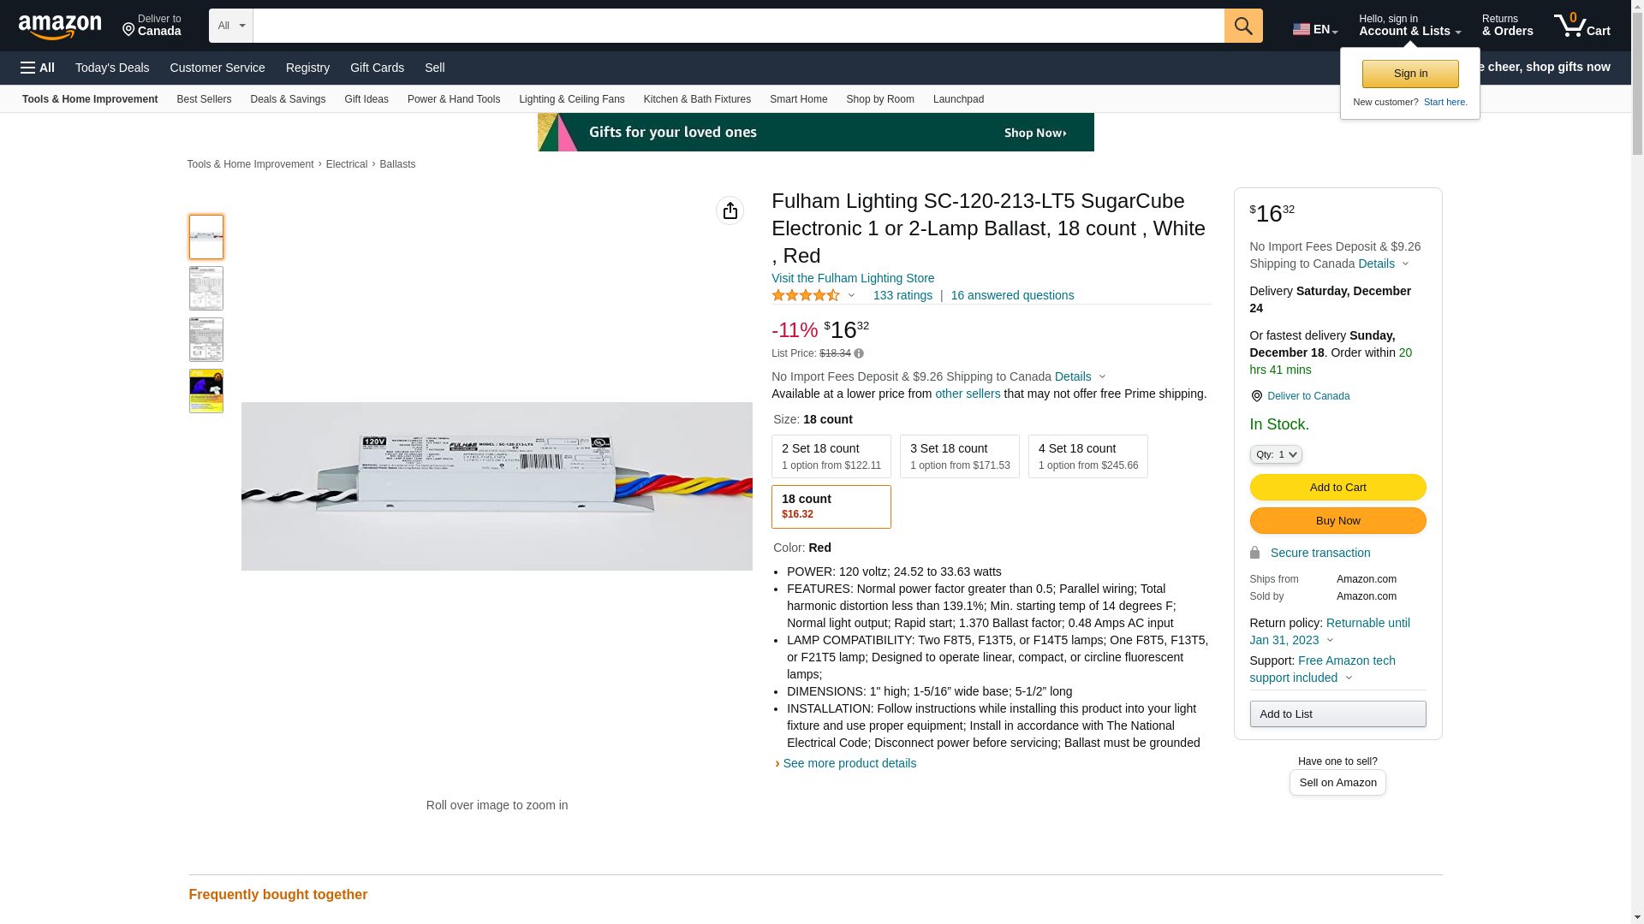Click the share icon on product image

click(x=730, y=210)
